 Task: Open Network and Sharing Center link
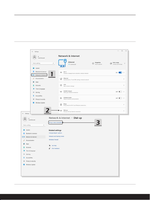pos(57,136)
